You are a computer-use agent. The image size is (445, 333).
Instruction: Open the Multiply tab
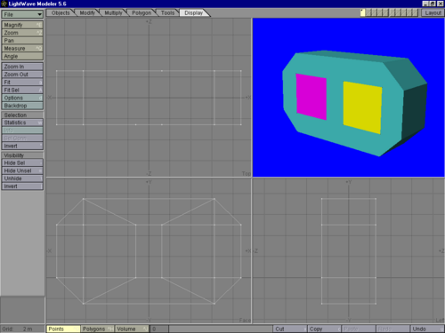pos(113,12)
